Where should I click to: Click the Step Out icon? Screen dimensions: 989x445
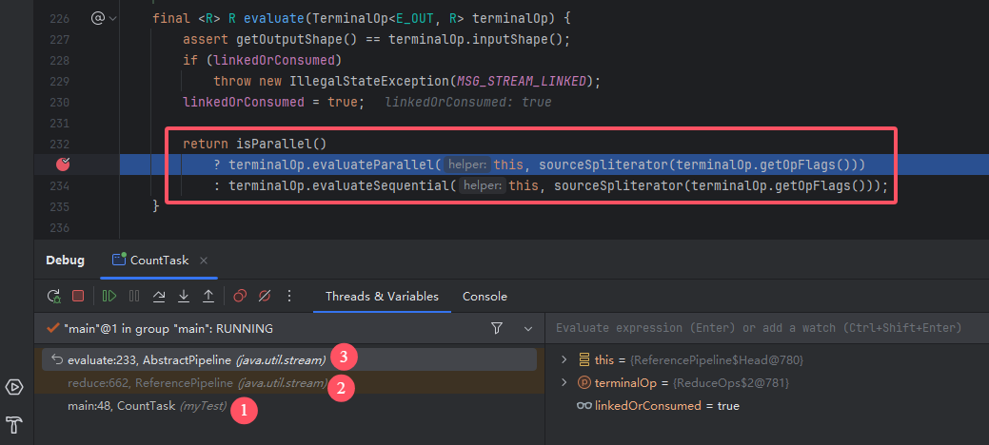[x=208, y=296]
